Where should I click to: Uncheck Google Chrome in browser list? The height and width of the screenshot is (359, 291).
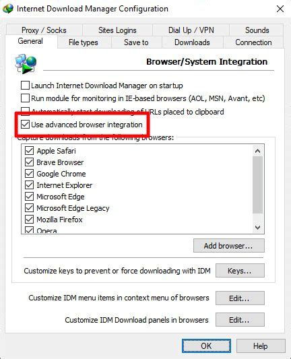[29, 174]
